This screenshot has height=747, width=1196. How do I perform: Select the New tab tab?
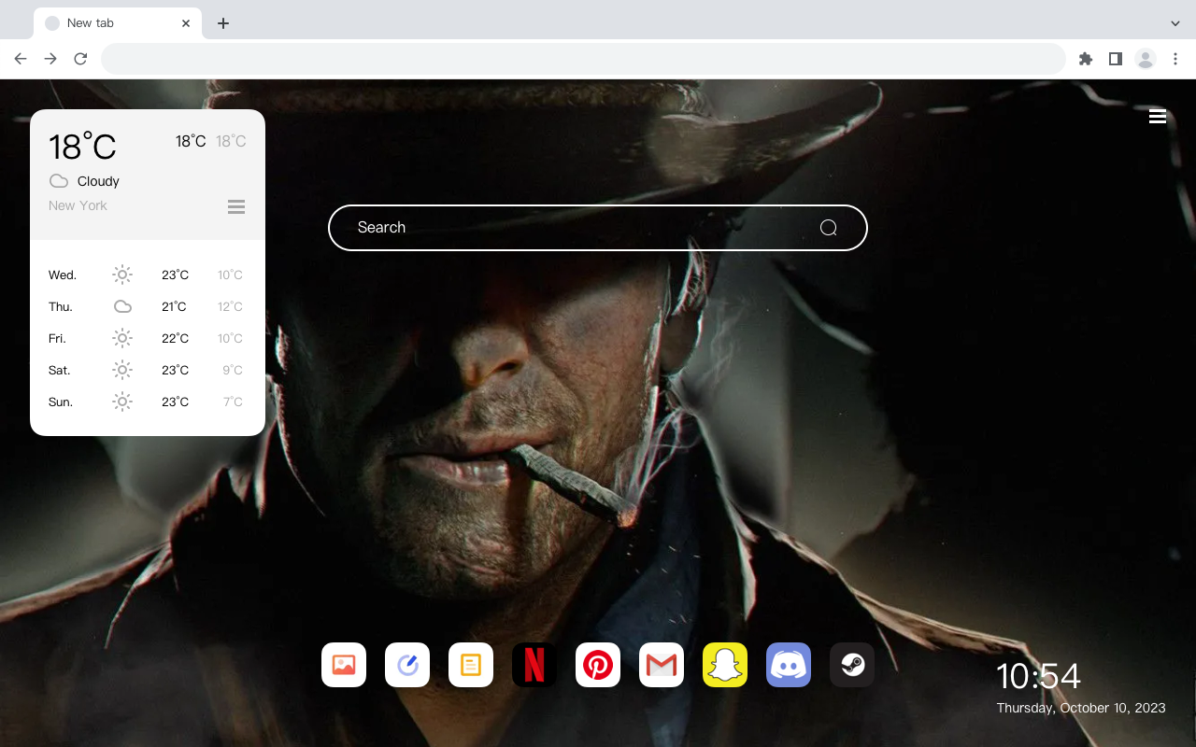click(118, 23)
